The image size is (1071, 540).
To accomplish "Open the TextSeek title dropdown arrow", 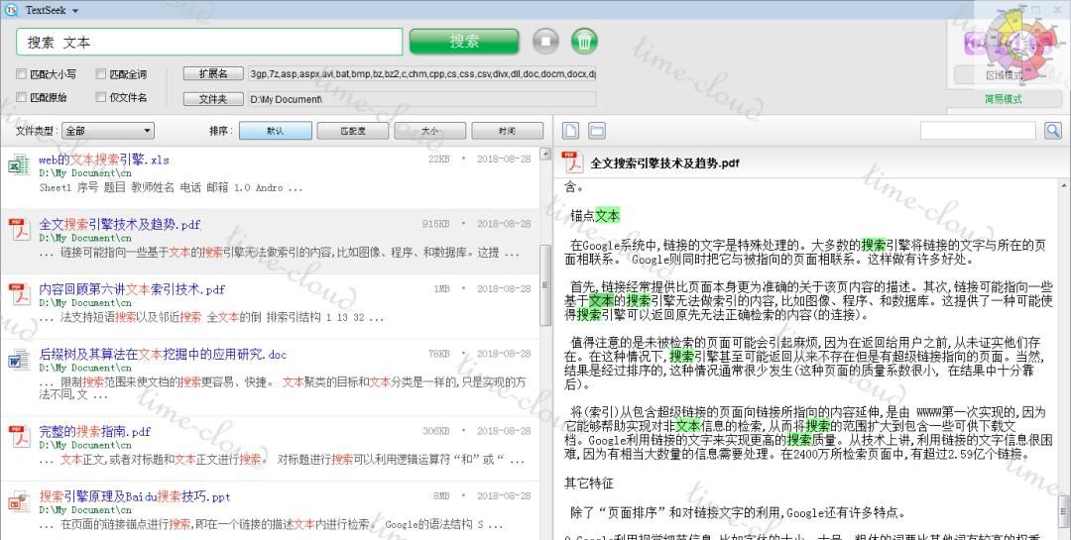I will tap(75, 11).
